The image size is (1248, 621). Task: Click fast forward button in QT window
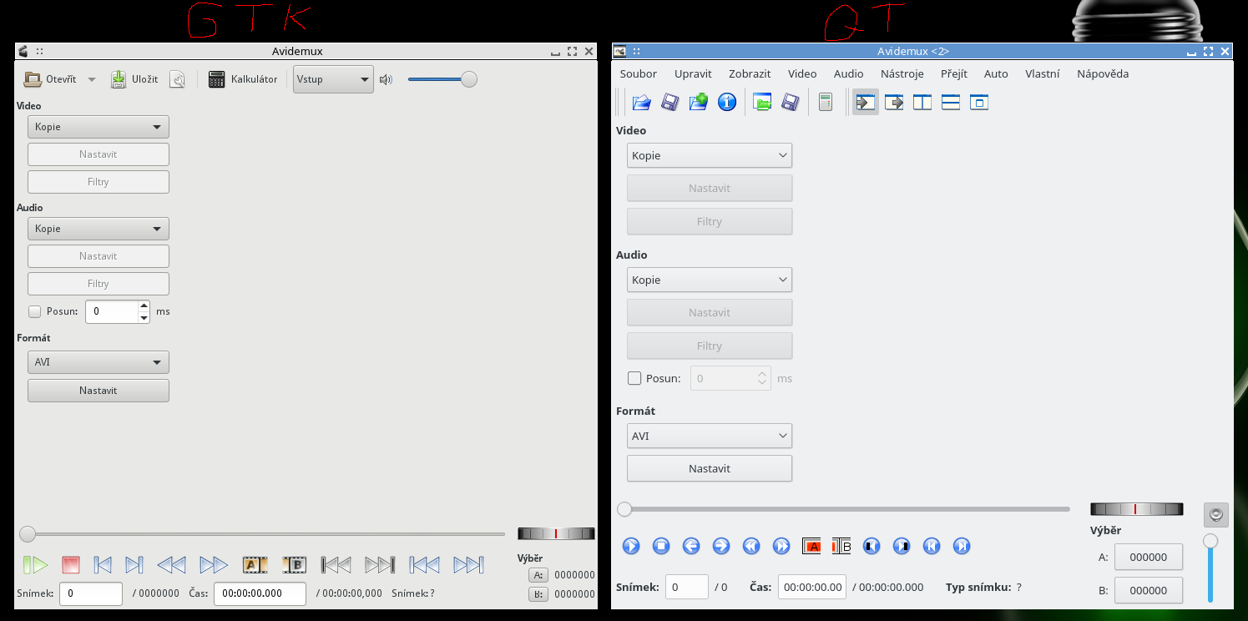tap(781, 546)
